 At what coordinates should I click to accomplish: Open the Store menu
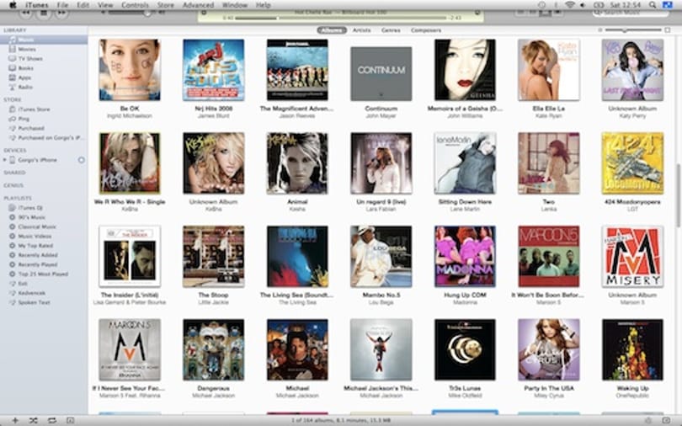coord(165,5)
